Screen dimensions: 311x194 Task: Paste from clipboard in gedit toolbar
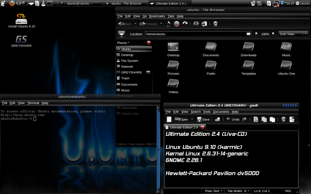[x=273, y=119]
